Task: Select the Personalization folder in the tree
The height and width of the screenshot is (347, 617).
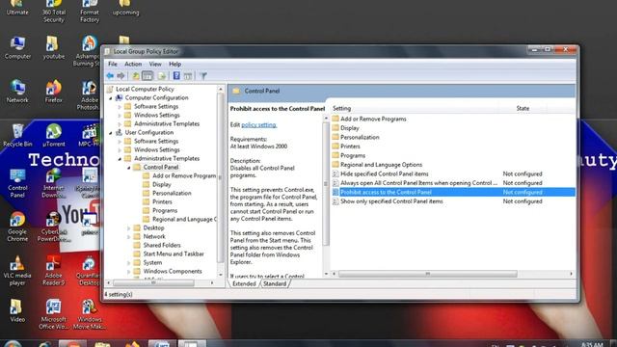Action: click(x=172, y=193)
